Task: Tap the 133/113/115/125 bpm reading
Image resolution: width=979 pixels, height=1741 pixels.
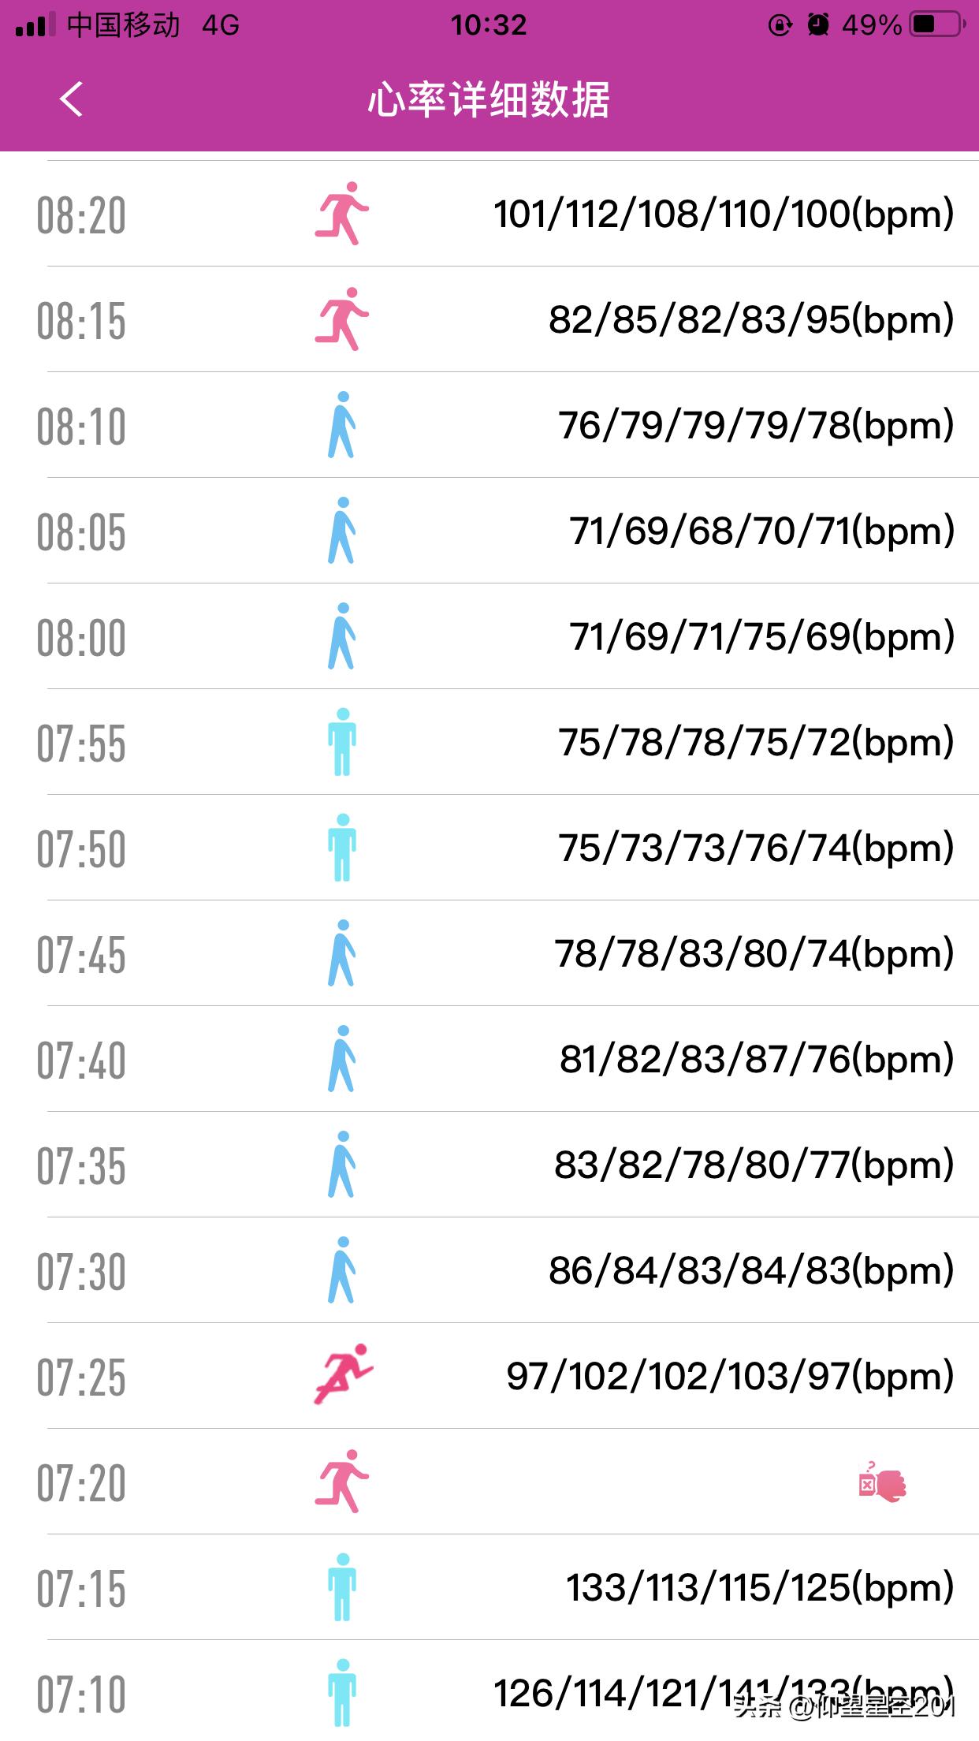Action: 760,1587
